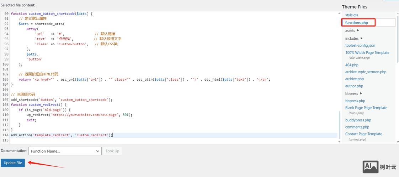Open comments.php theme file
399x177 pixels.
[357, 127]
